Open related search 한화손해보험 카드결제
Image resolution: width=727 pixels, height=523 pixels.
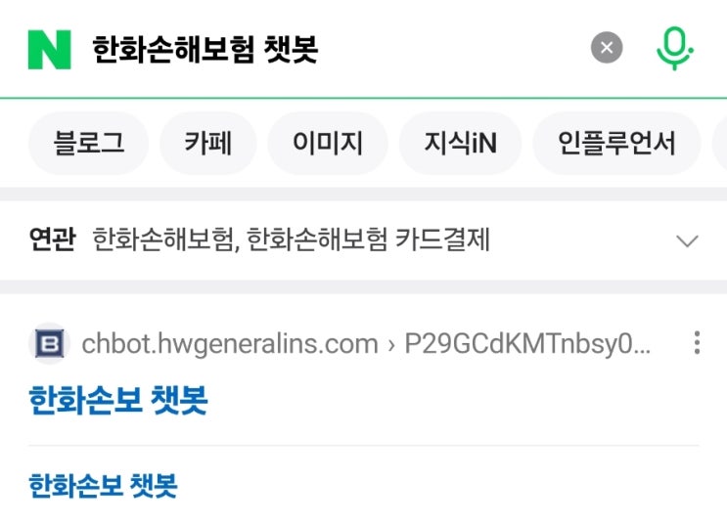369,240
